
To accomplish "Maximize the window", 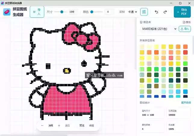I will tap(180, 3).
